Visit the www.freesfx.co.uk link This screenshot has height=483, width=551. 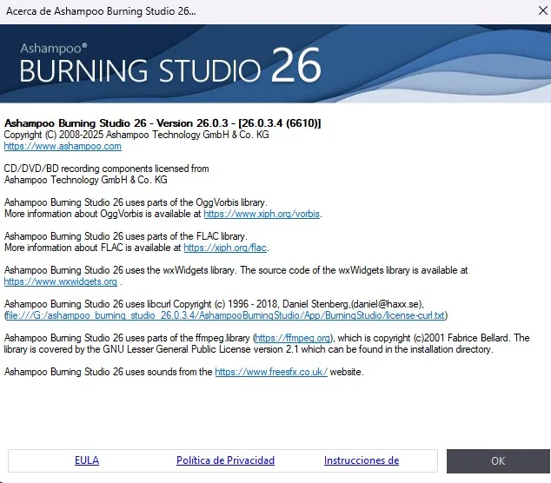(x=271, y=372)
